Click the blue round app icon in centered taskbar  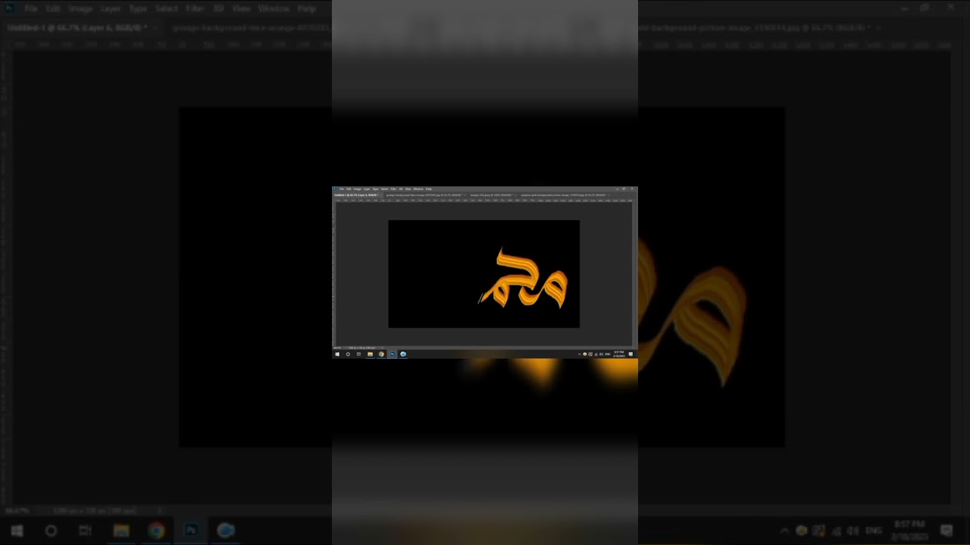coord(403,354)
